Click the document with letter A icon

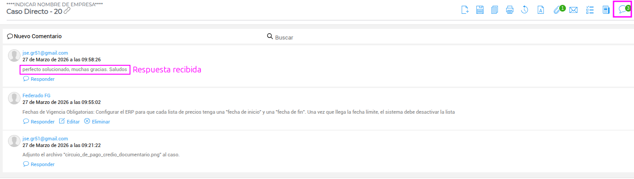541,10
